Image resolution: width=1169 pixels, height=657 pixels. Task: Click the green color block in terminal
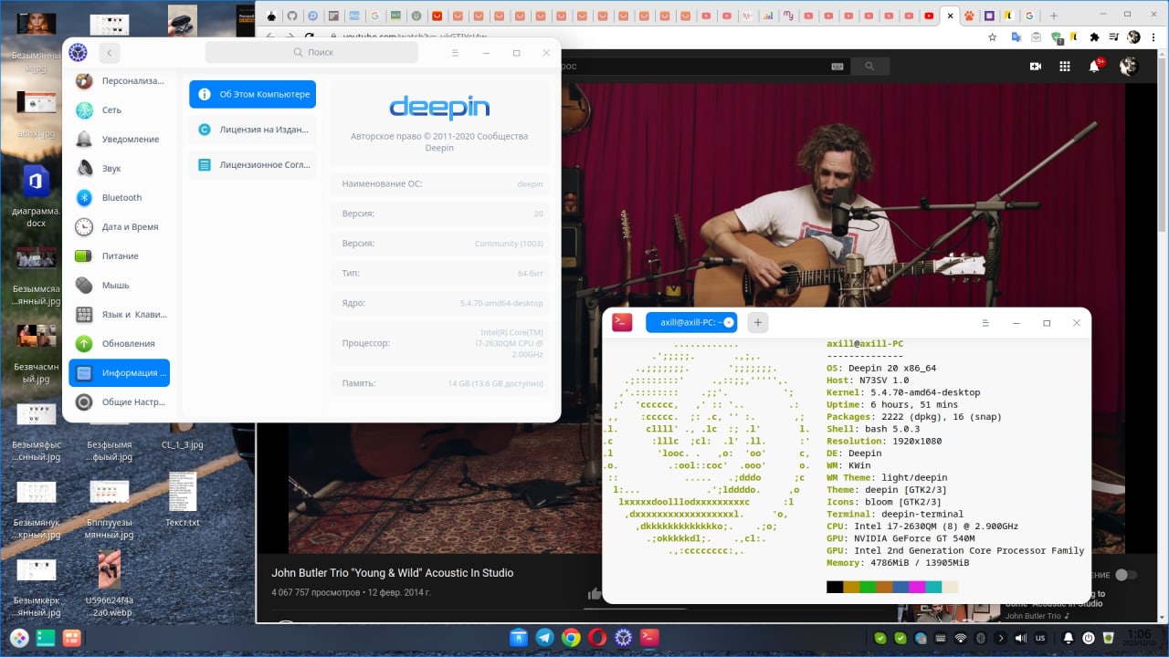pos(868,587)
